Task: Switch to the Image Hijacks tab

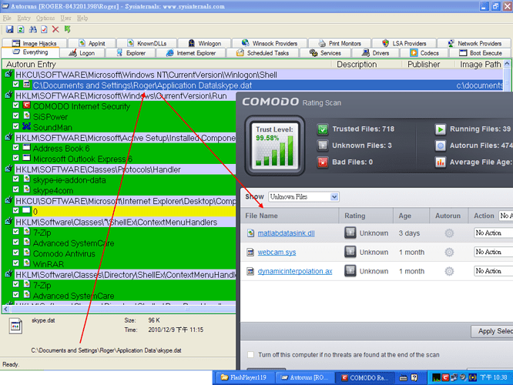Action: pos(35,43)
